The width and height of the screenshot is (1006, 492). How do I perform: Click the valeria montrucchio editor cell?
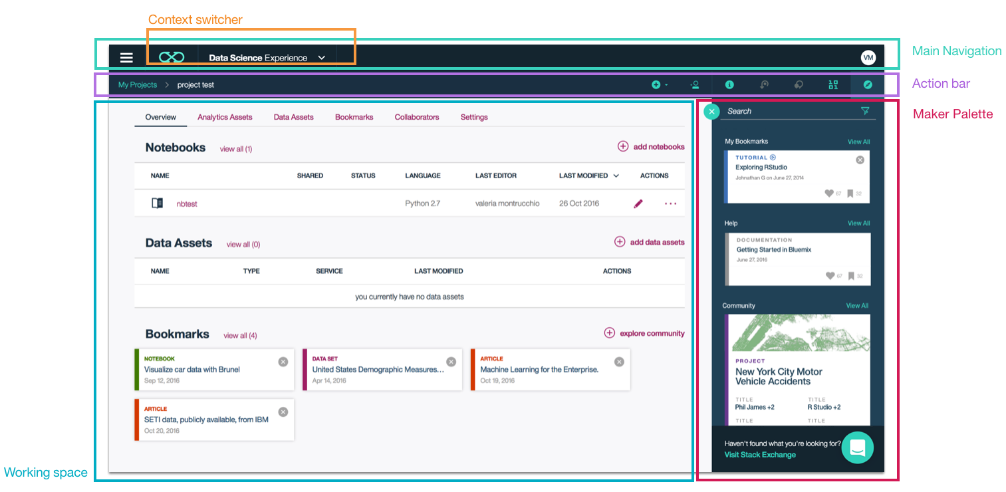pos(507,203)
